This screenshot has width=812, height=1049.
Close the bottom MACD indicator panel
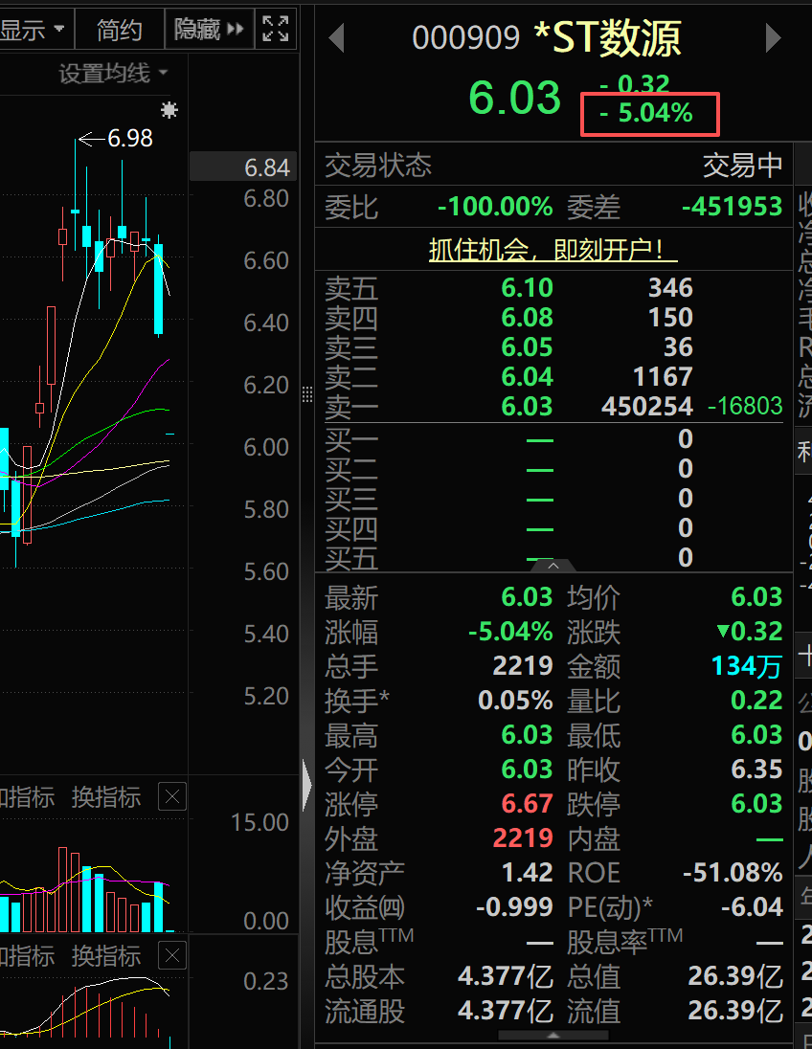tap(172, 955)
